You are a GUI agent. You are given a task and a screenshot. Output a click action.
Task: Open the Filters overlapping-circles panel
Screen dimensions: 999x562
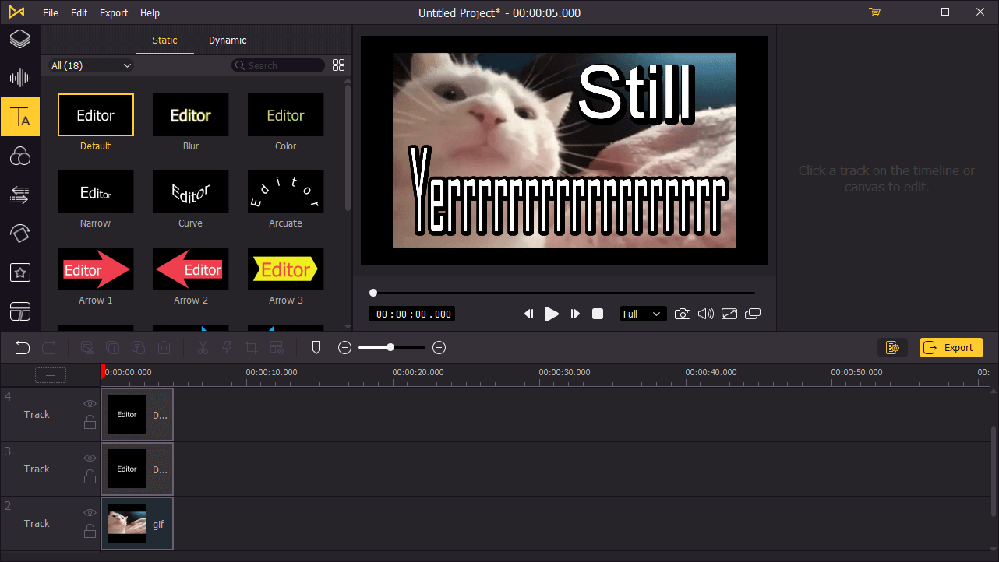(x=20, y=156)
